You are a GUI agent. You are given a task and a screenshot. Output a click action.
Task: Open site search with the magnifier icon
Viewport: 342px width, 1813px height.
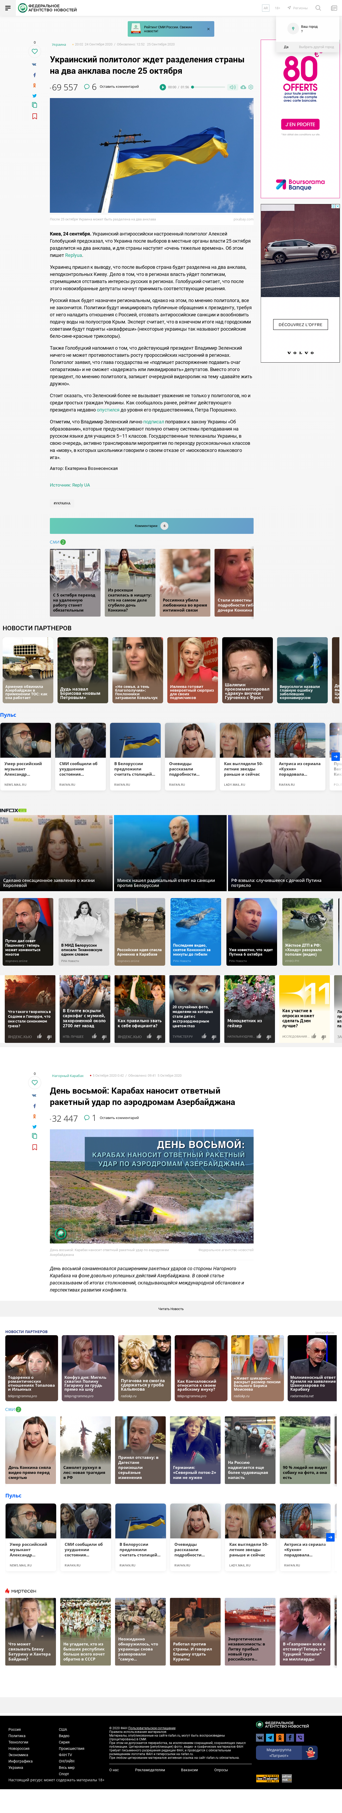click(318, 8)
